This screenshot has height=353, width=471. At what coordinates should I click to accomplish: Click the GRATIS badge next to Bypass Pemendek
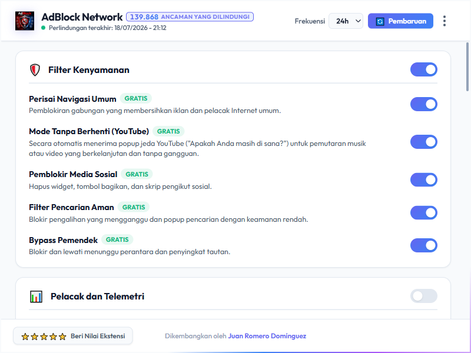coord(117,239)
